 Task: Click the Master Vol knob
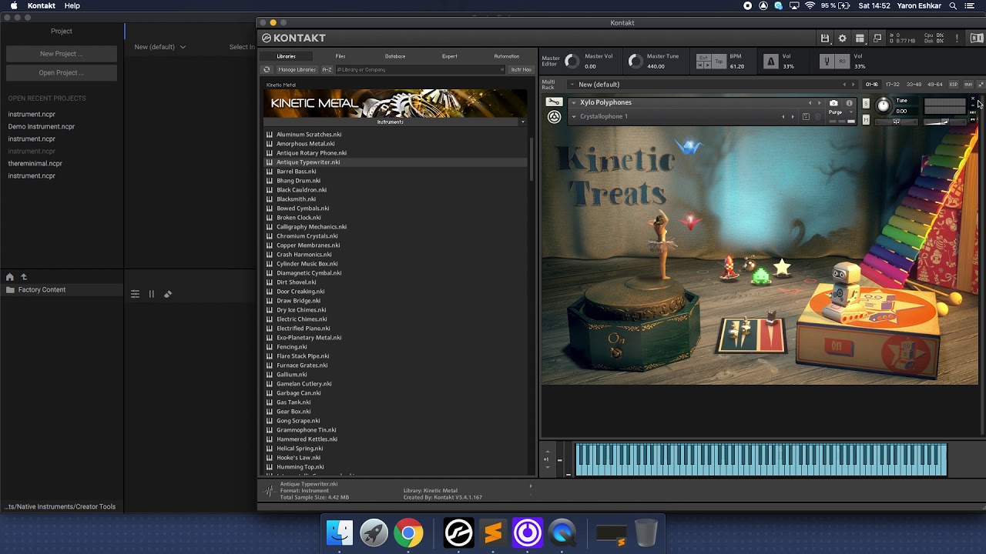point(572,62)
